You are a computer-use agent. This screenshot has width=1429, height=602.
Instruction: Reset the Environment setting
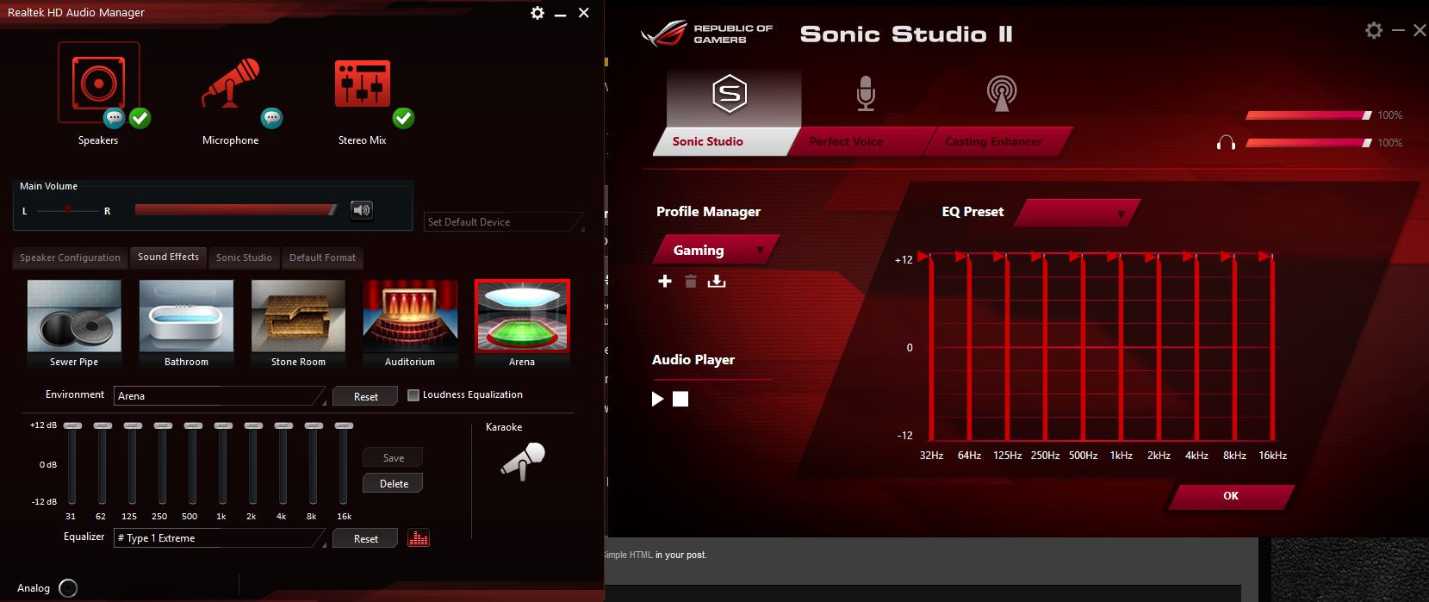(x=366, y=396)
